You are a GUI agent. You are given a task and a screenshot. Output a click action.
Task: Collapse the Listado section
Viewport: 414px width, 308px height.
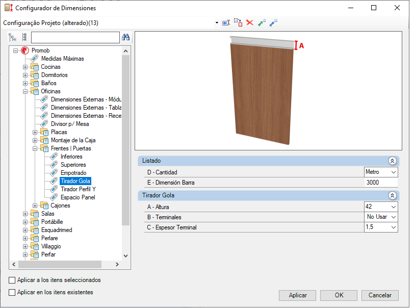click(392, 161)
